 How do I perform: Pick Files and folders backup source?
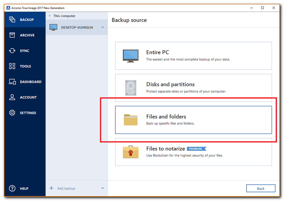(193, 120)
